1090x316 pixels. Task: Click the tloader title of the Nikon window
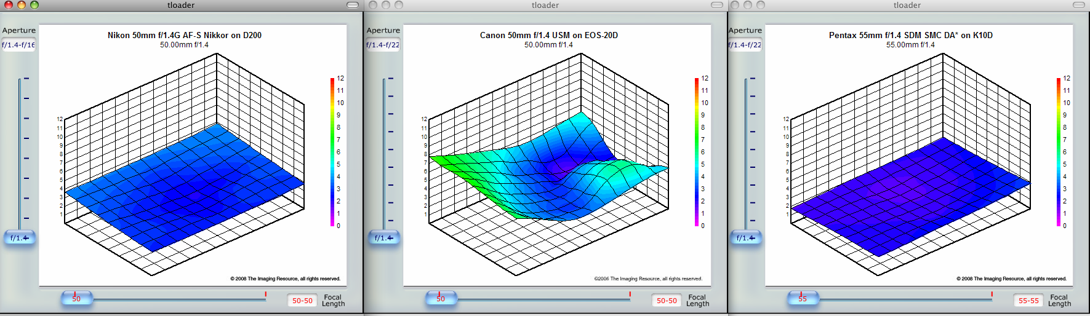(181, 5)
